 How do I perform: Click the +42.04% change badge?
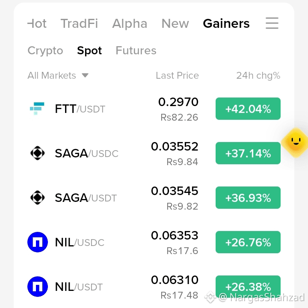[248, 109]
